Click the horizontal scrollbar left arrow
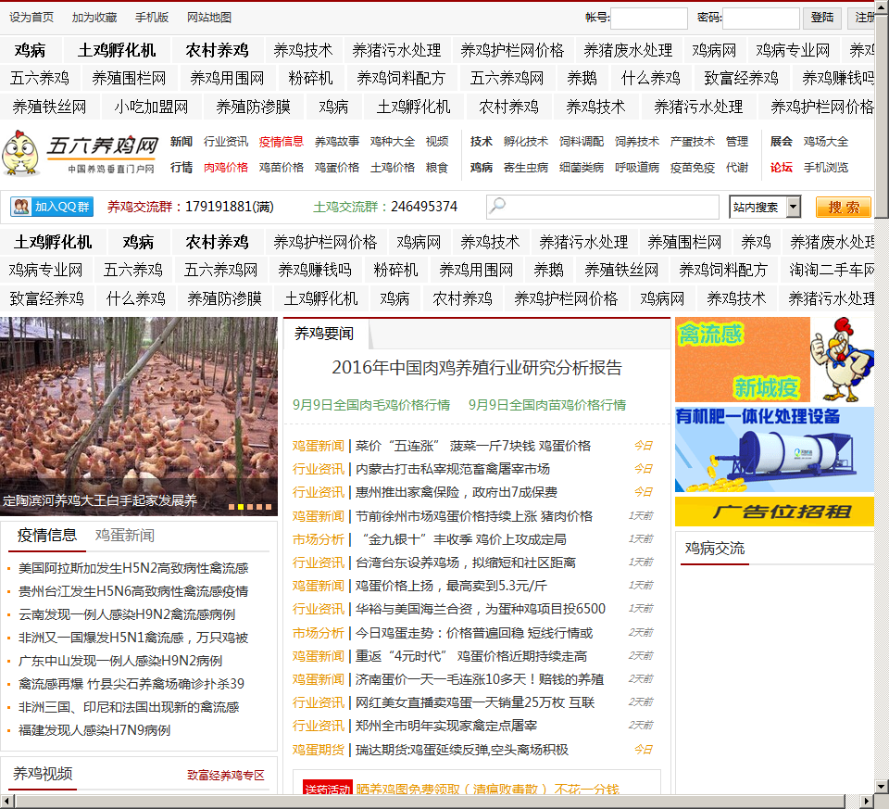This screenshot has height=809, width=889. coord(7,801)
